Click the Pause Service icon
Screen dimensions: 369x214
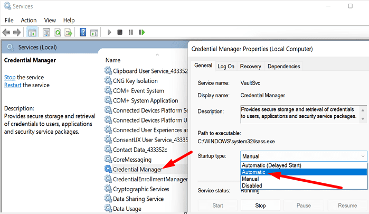(131, 32)
